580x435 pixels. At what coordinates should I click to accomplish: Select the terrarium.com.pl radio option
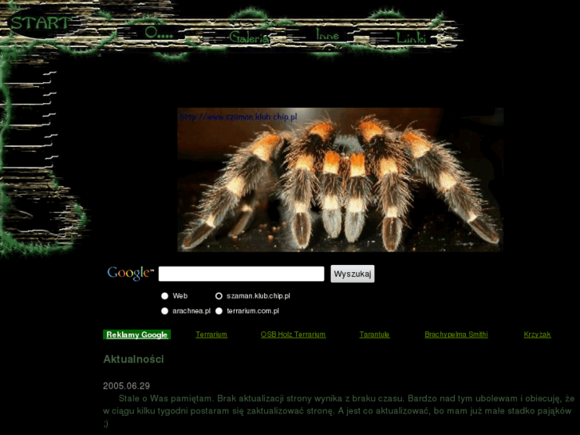click(219, 311)
